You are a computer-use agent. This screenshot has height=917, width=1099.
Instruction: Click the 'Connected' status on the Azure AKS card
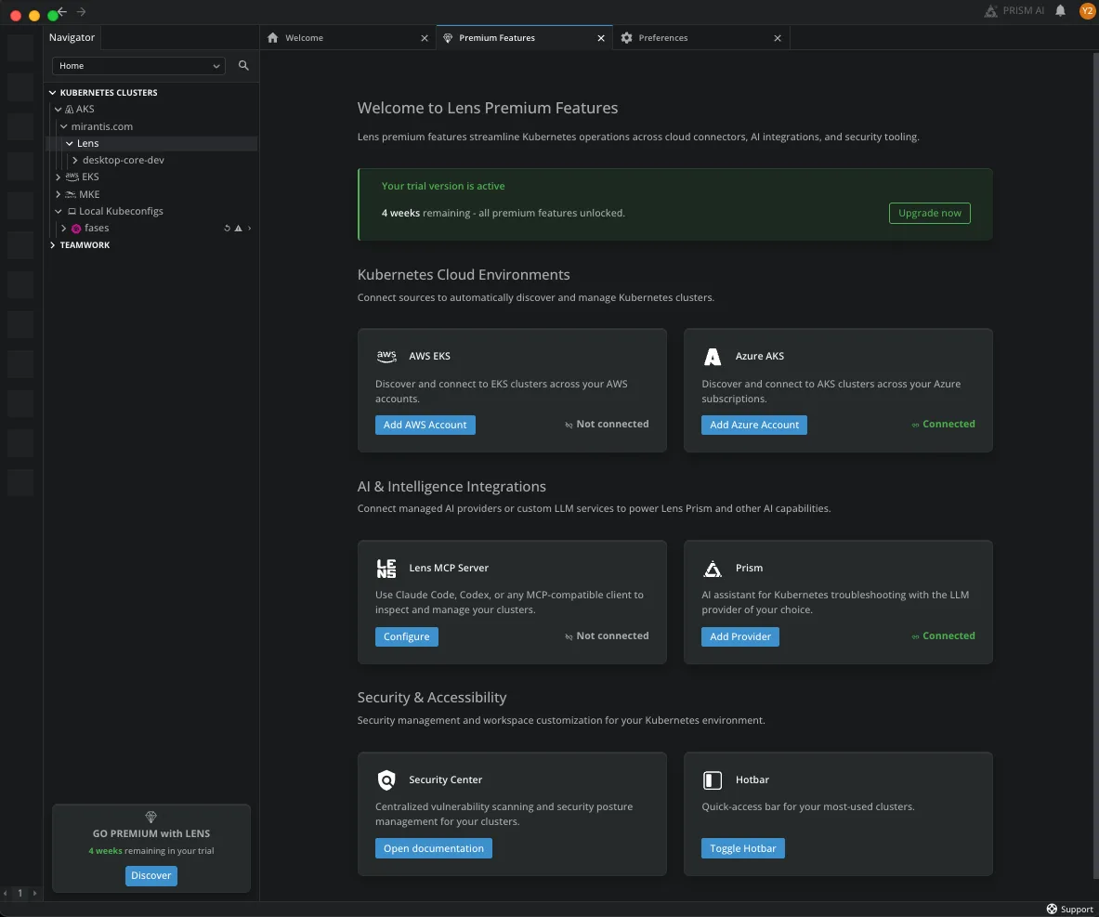tap(944, 425)
